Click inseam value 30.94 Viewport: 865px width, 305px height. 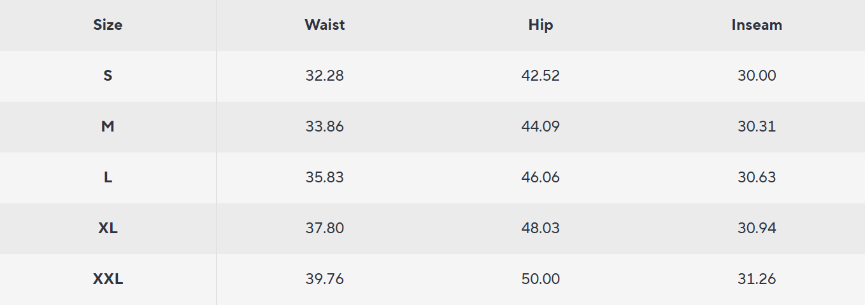[757, 228]
